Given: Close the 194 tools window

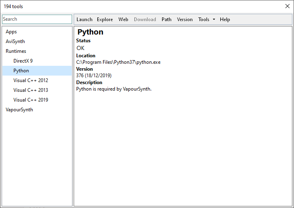Looking at the screenshot, I should click(x=287, y=6).
